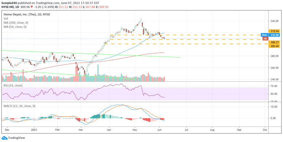Click the candlestick at the May price peak
The image size is (283, 142).
141,20
